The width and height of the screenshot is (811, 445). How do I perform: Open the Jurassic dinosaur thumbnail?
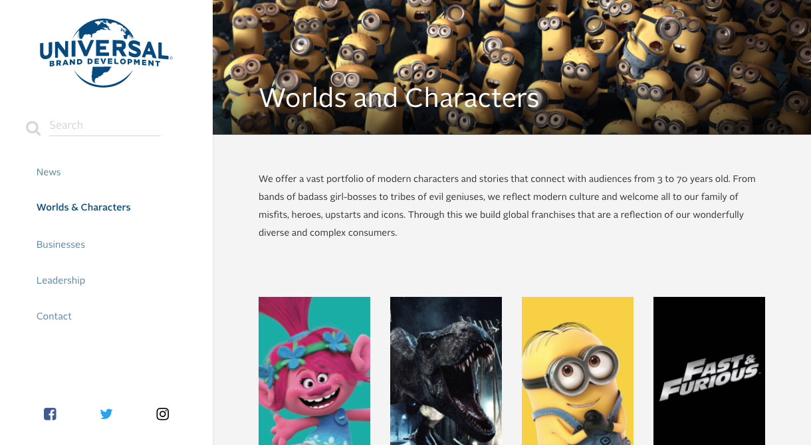point(446,371)
